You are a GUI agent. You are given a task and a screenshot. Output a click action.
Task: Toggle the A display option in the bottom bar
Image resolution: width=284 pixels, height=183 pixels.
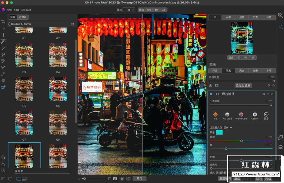click(115, 179)
